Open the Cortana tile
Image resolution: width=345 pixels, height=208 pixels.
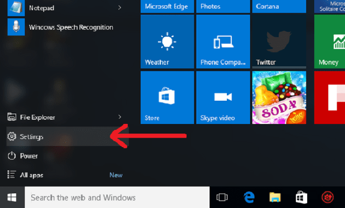[x=279, y=6]
